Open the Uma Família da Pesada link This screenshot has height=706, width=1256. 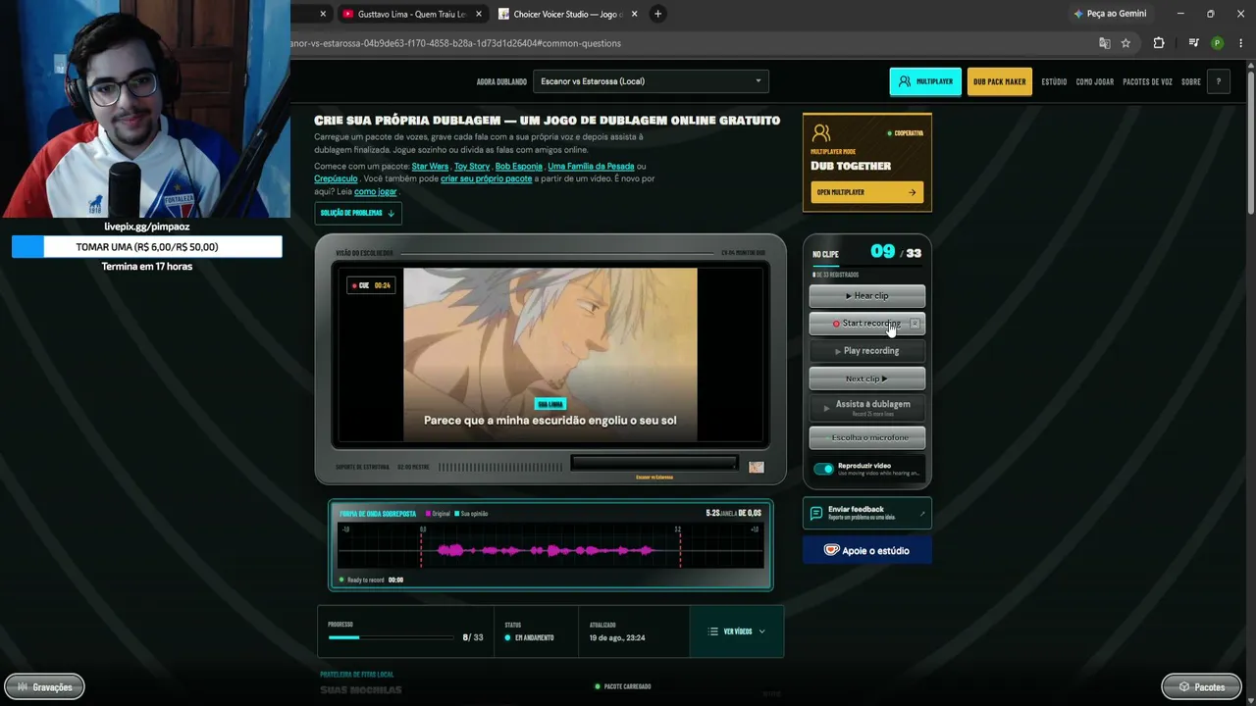[591, 167]
